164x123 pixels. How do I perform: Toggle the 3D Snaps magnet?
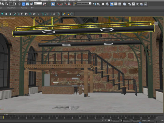(58, 4)
